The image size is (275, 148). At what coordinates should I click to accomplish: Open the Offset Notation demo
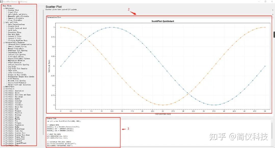click(15, 62)
